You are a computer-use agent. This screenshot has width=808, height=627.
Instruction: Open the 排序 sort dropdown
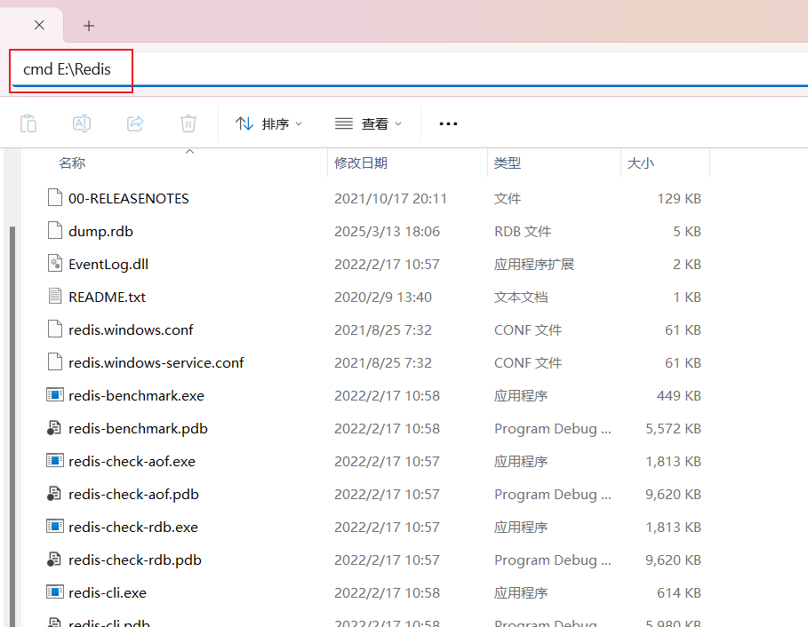pos(268,124)
